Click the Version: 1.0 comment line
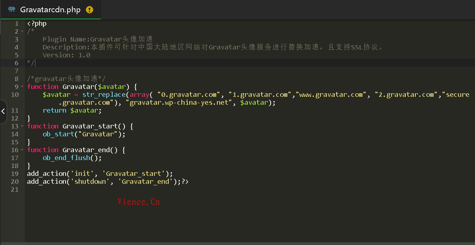Viewport: 475px width, 245px height. [x=66, y=55]
